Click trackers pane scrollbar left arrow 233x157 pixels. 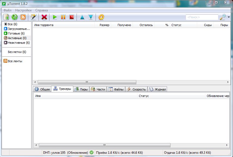[x=36, y=145]
